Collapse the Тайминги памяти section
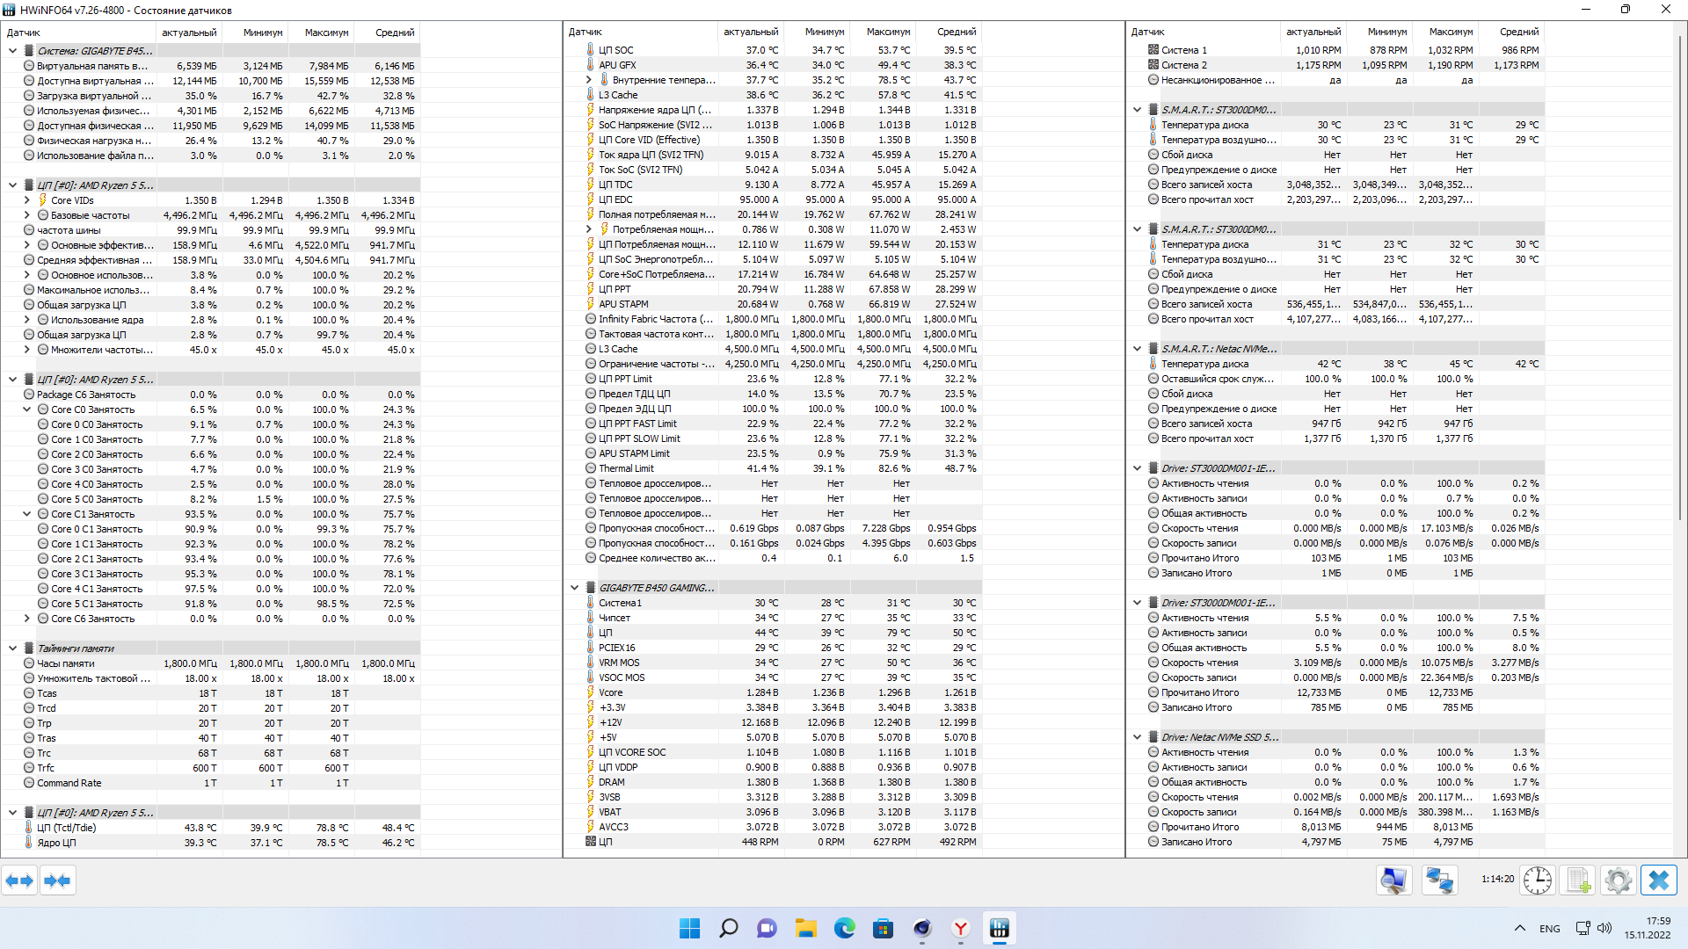The image size is (1688, 949). pyautogui.click(x=12, y=648)
